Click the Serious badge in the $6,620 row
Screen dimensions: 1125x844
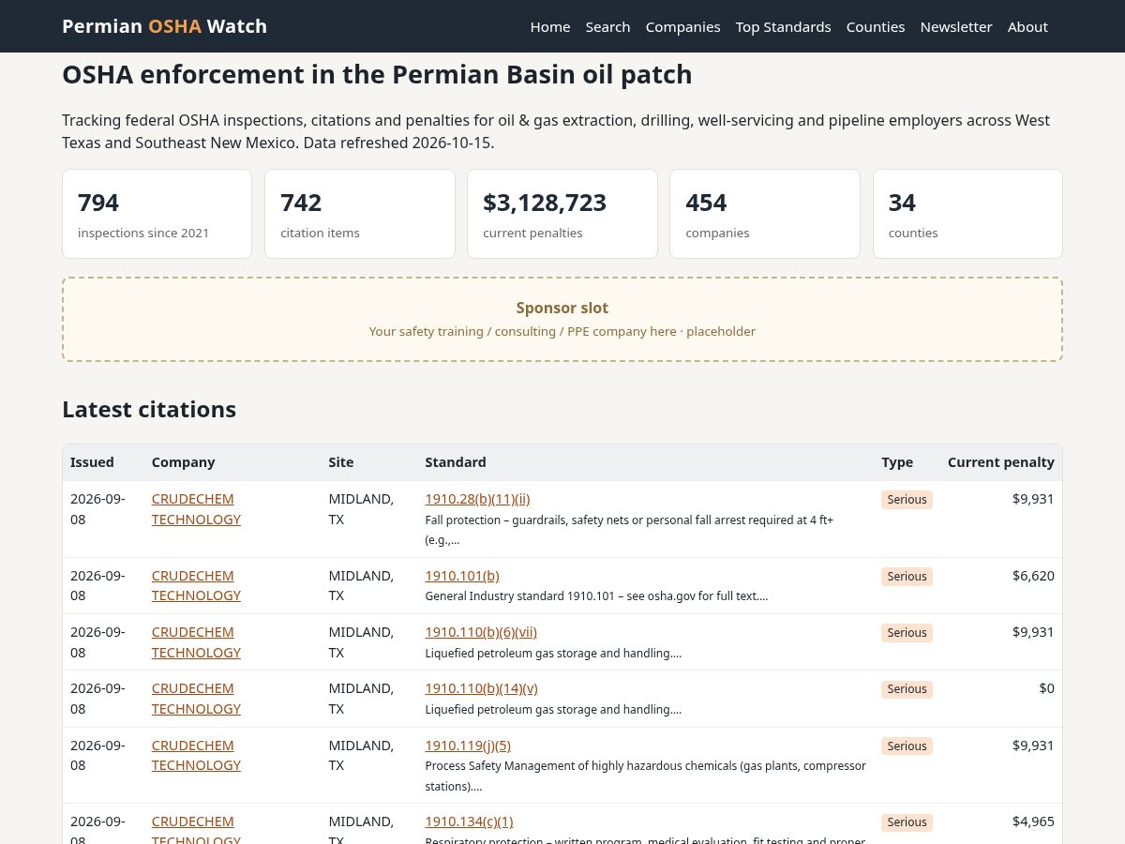[x=907, y=576]
